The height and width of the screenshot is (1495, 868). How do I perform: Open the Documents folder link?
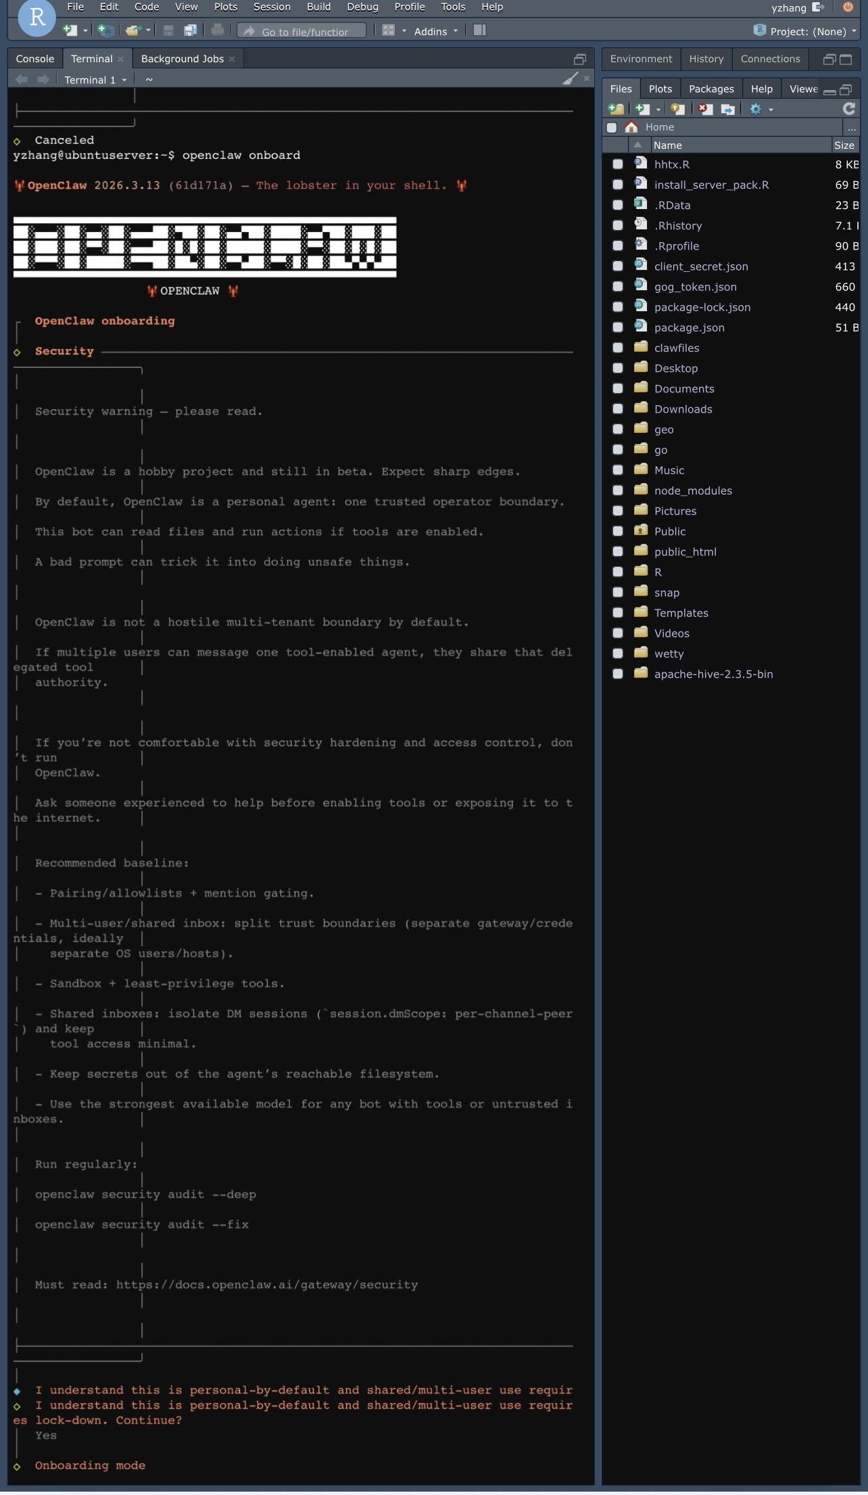683,388
